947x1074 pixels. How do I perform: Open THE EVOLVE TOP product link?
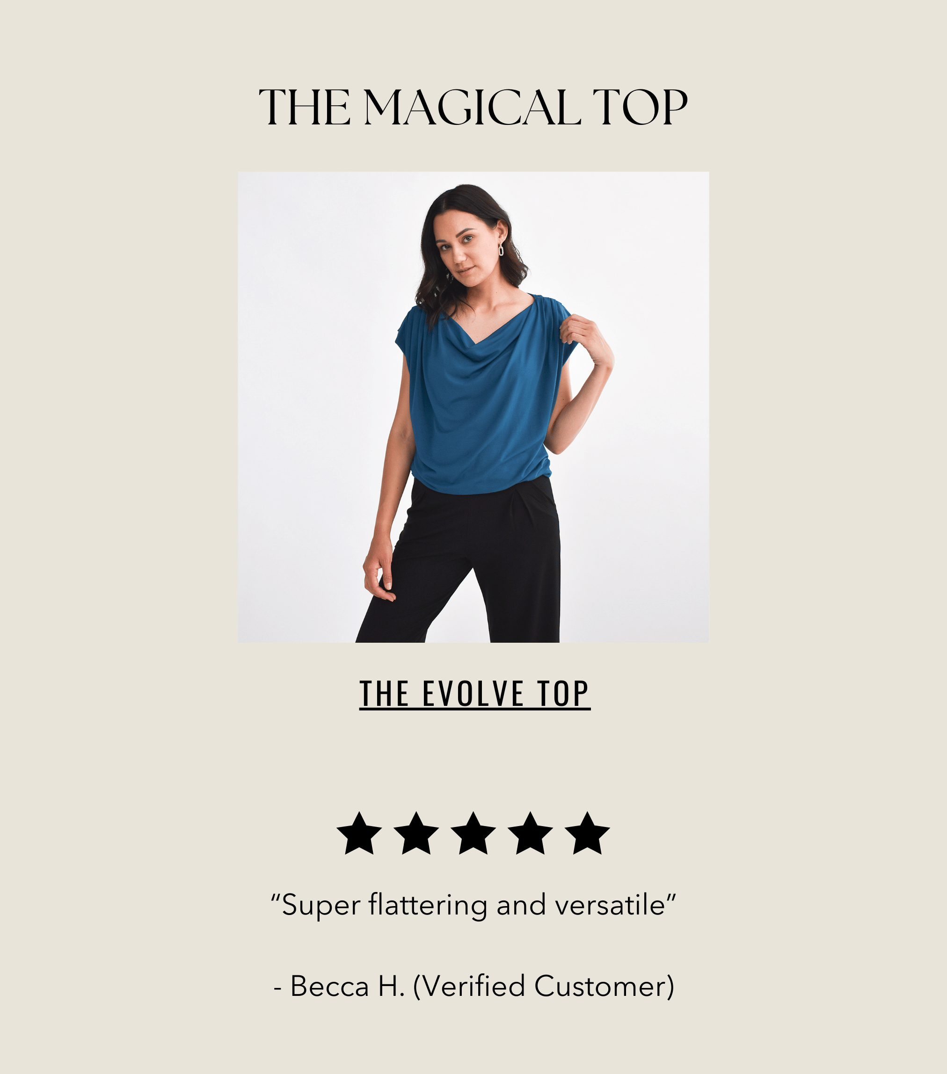(475, 694)
